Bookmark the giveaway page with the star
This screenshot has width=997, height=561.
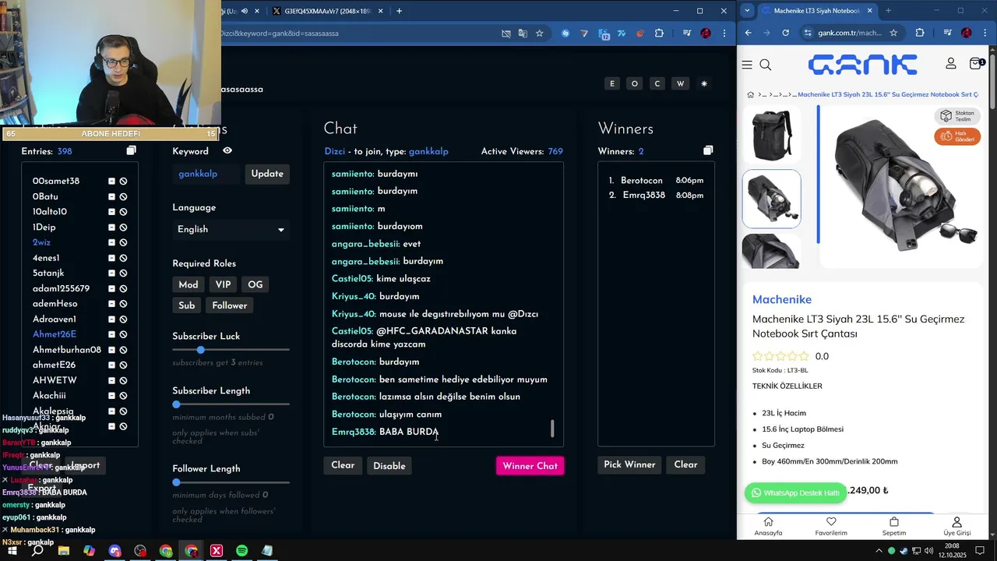click(x=539, y=34)
